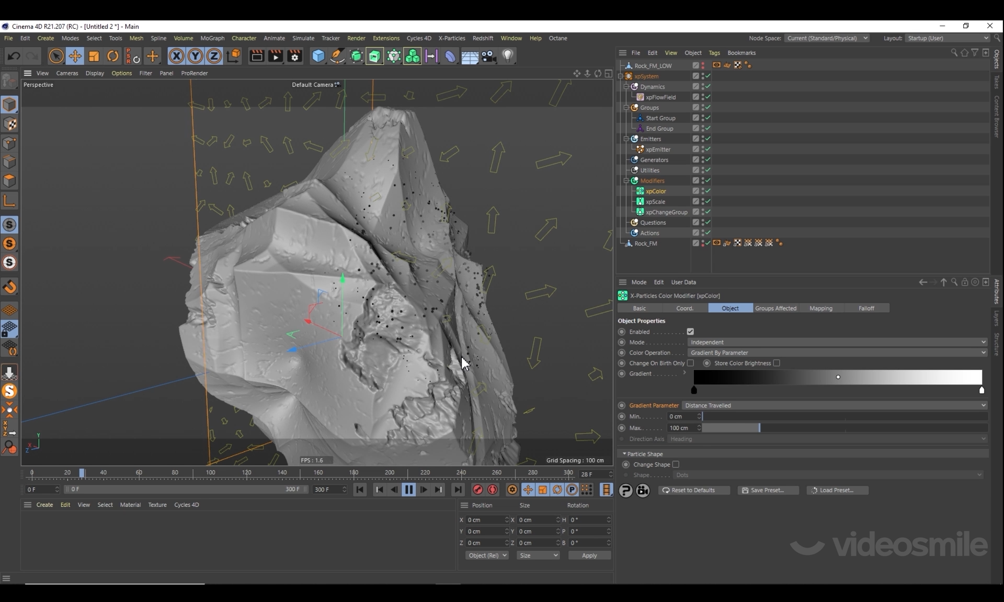Pause the timeline playback
This screenshot has width=1004, height=602.
[x=408, y=490]
